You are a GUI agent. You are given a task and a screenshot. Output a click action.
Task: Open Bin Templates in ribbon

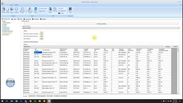(17, 10)
